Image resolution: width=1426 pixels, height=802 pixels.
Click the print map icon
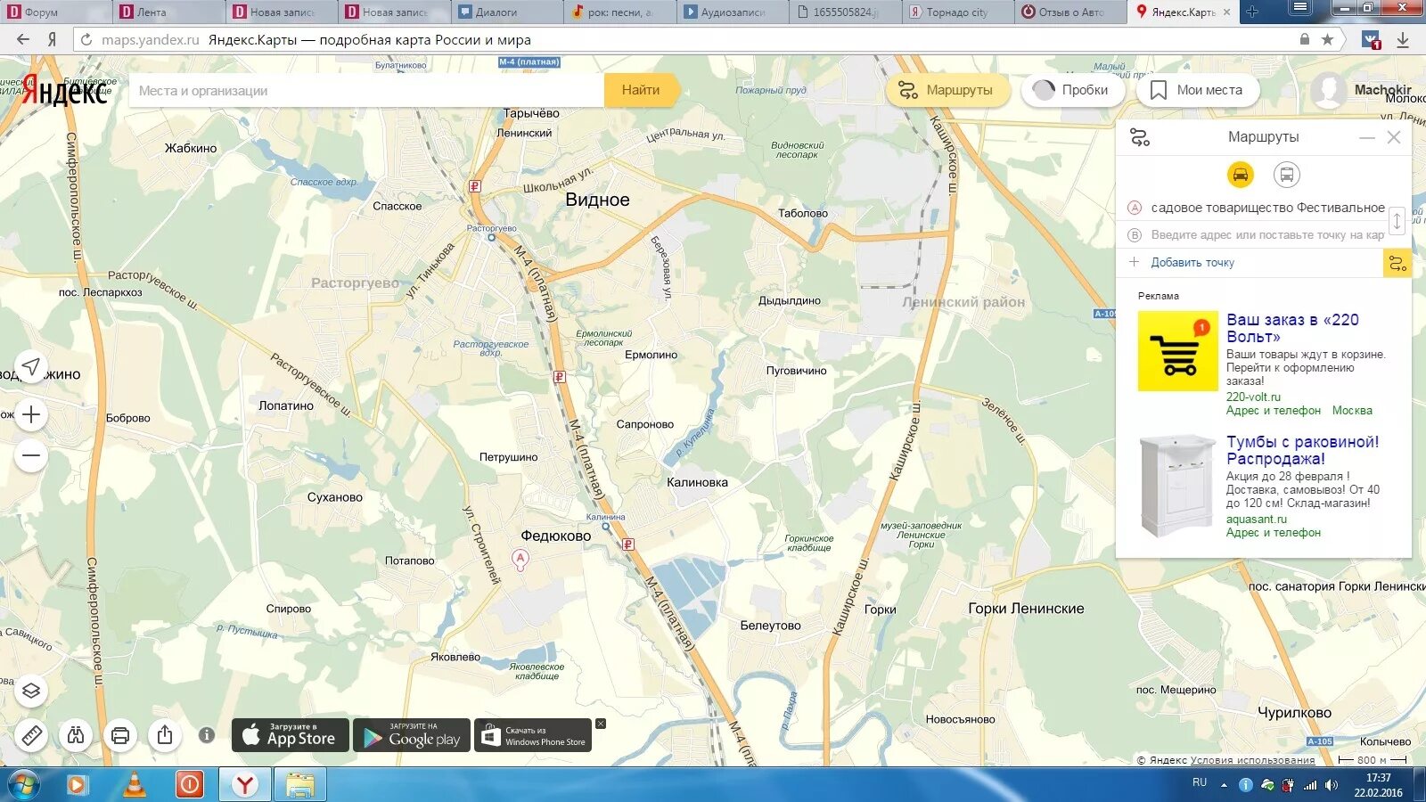pyautogui.click(x=120, y=735)
